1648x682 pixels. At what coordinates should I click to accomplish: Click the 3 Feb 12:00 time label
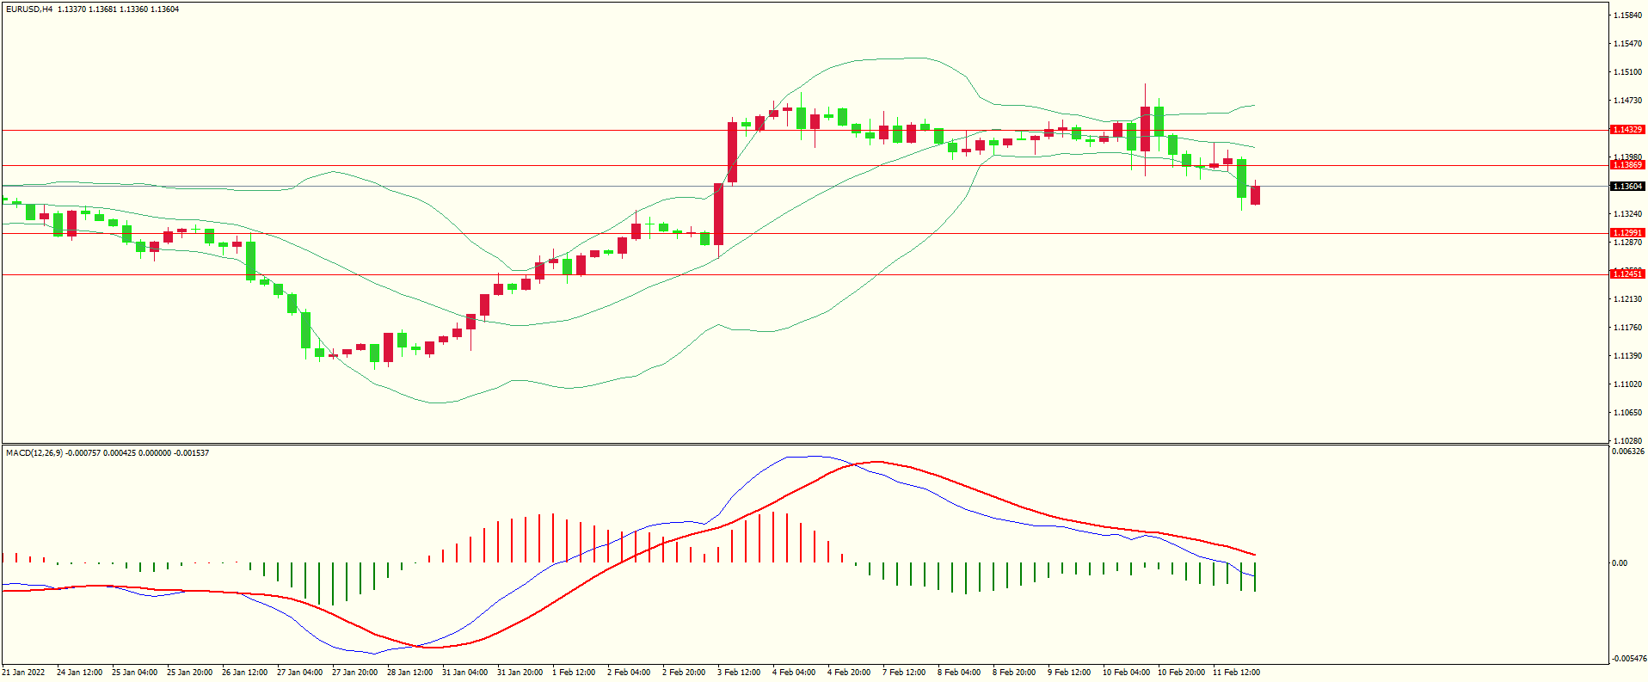pyautogui.click(x=739, y=673)
